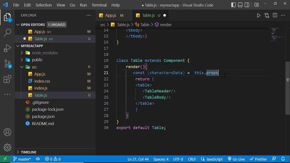
Task: Select Table.js in Open Editors list
Action: pyautogui.click(x=55, y=39)
